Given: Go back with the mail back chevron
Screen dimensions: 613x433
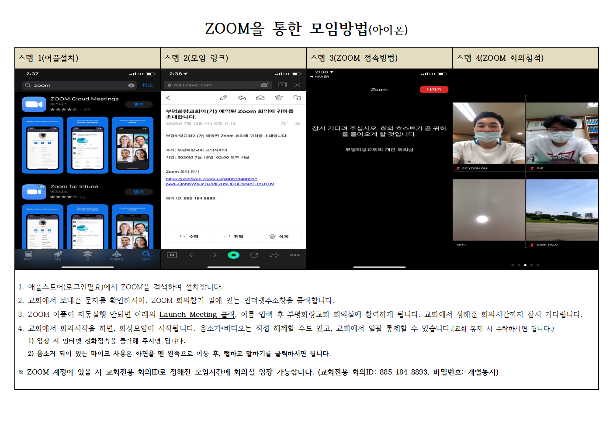Looking at the screenshot, I should [168, 98].
